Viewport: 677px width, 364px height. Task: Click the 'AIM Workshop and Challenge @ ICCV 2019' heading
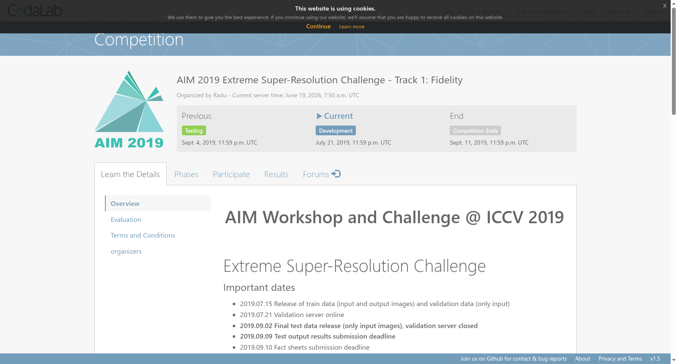pos(394,217)
